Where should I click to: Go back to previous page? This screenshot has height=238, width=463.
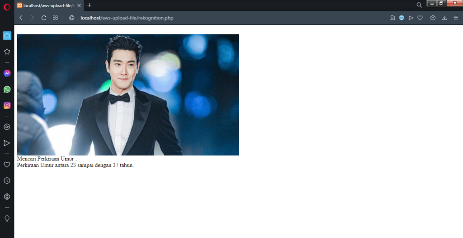[21, 18]
